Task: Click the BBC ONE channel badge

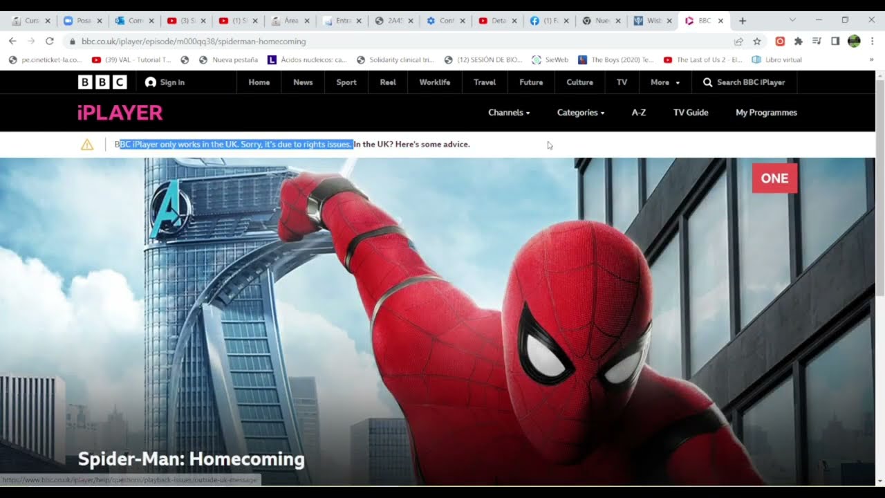Action: [774, 178]
